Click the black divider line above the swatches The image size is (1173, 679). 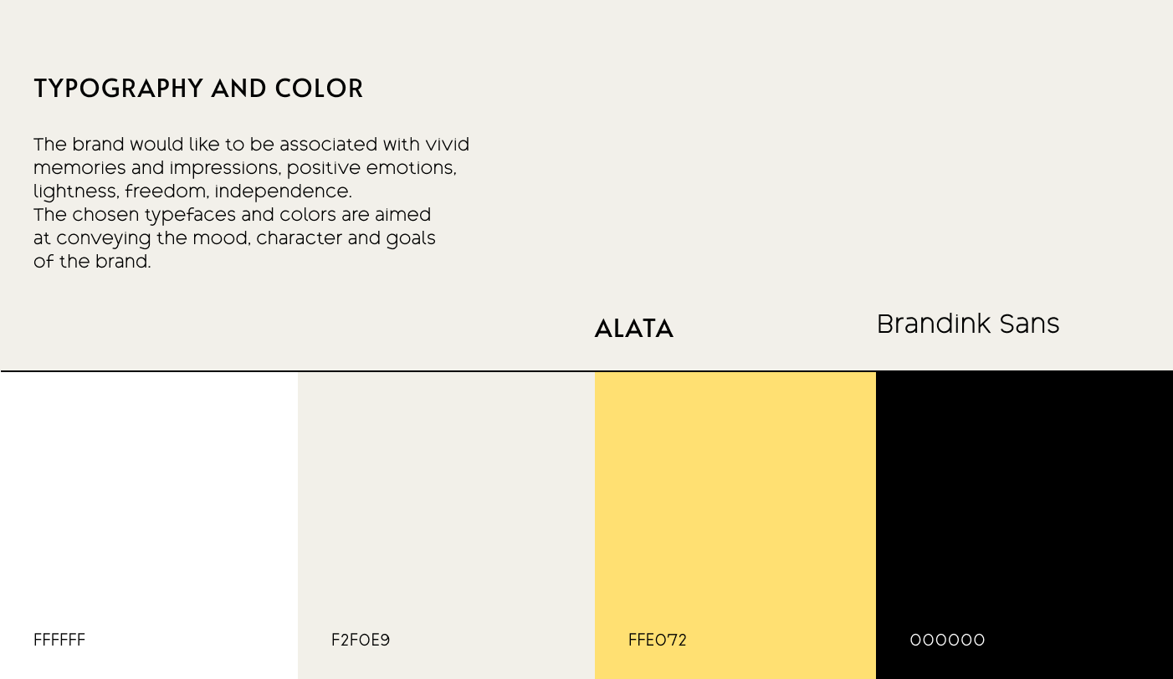coord(586,370)
